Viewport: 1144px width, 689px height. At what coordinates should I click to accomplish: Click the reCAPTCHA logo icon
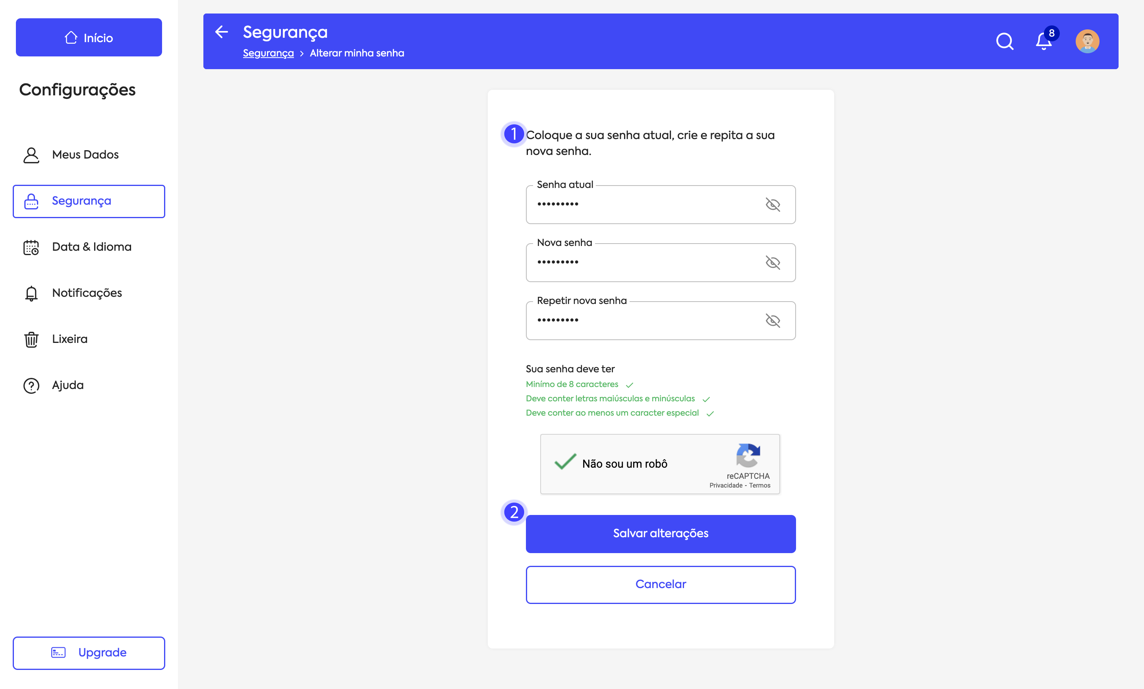(x=748, y=455)
